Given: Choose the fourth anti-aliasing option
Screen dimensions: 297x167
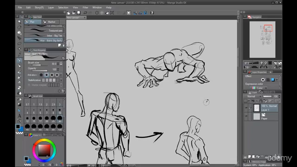Looking at the screenshot, I should [x=57, y=75].
